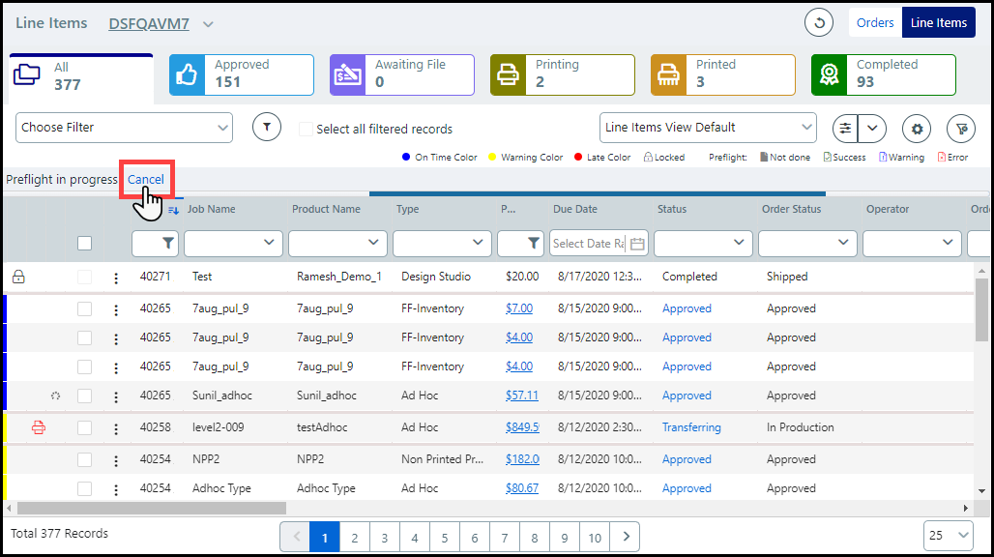Click the column adjust sliders icon
Screen dimensions: 994x557
tap(846, 128)
